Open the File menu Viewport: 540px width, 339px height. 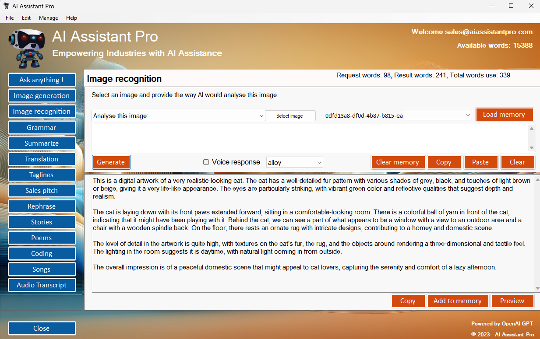pos(10,18)
